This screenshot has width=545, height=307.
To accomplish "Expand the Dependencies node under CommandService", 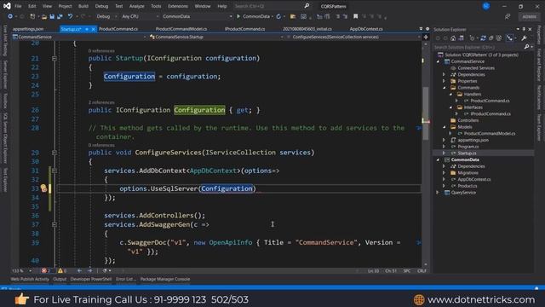I will (444, 74).
